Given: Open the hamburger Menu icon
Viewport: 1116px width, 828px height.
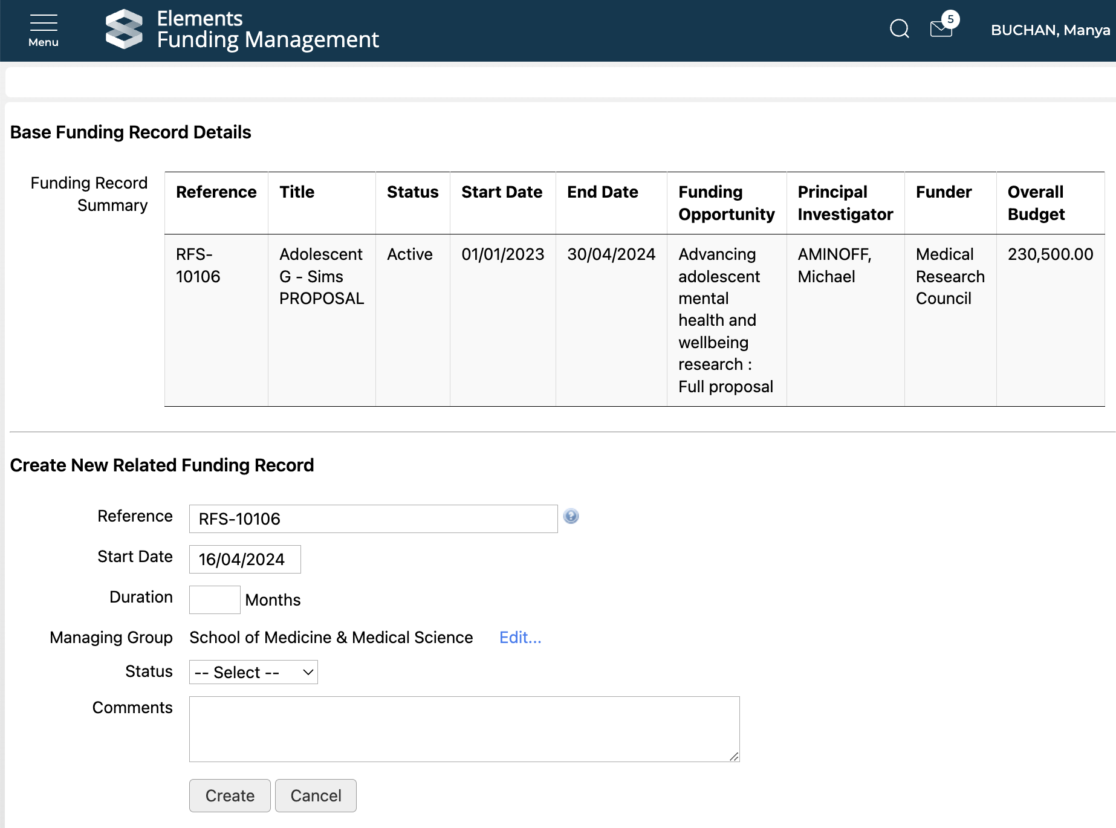Looking at the screenshot, I should [44, 30].
